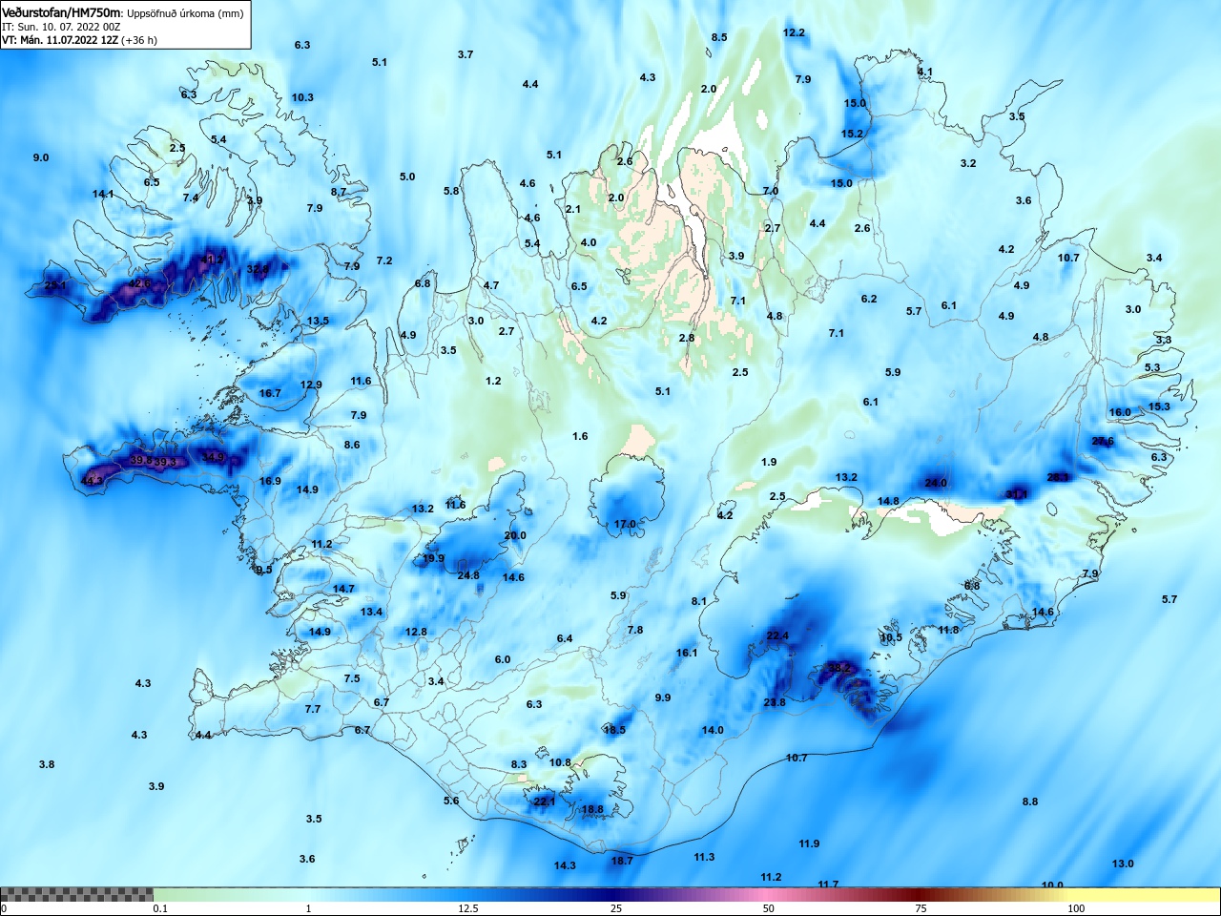Viewport: 1221px width, 916px height.
Task: Select the 8.8 value over the southeast sea
Action: click(x=1030, y=801)
